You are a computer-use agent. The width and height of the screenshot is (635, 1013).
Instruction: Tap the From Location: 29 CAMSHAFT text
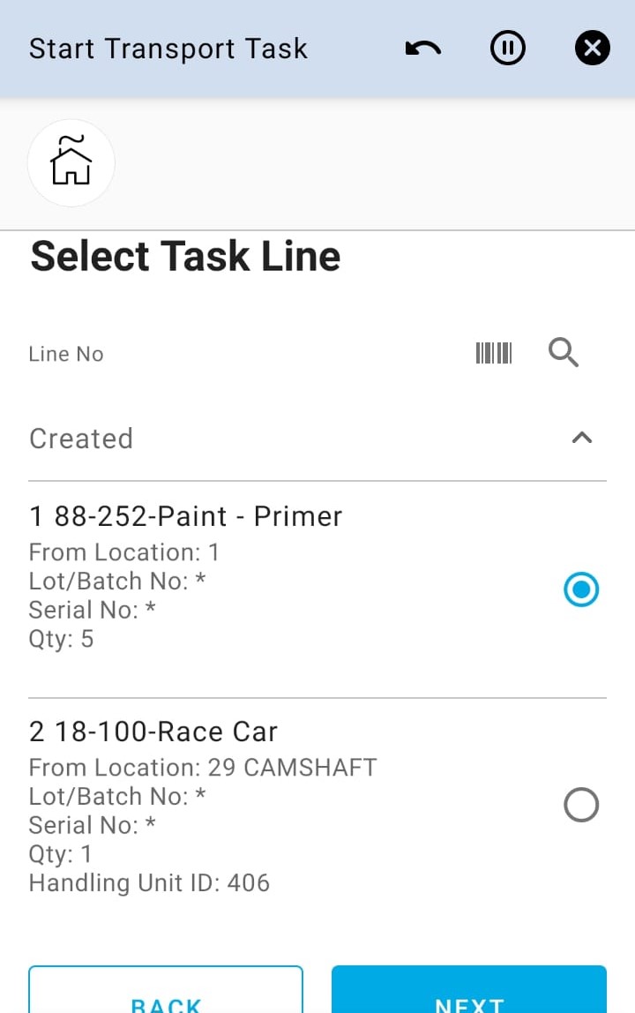point(203,767)
